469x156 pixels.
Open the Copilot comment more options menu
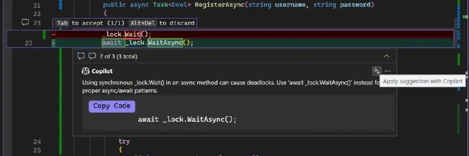388,71
